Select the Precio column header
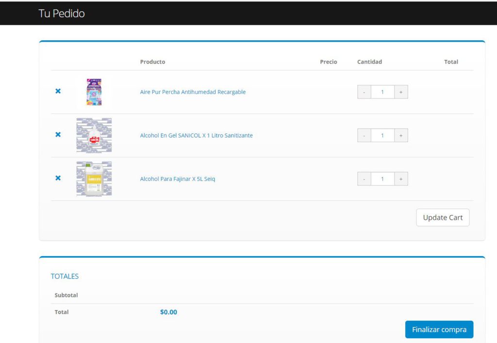The image size is (497, 343). [x=329, y=62]
